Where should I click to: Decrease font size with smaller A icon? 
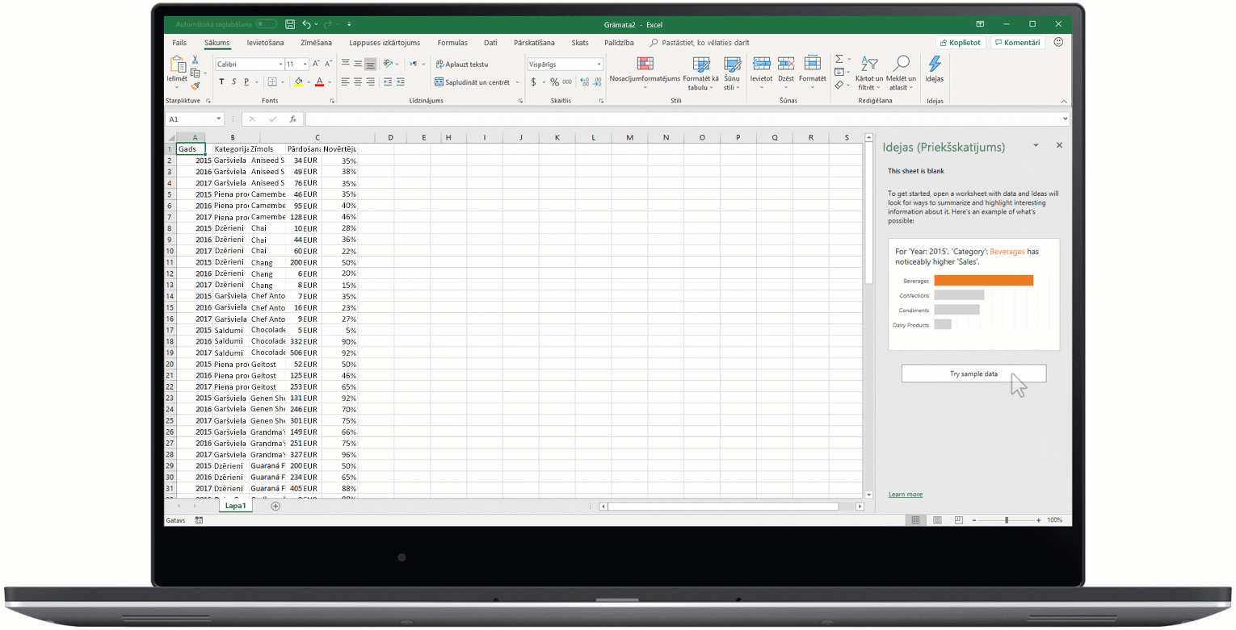click(329, 64)
